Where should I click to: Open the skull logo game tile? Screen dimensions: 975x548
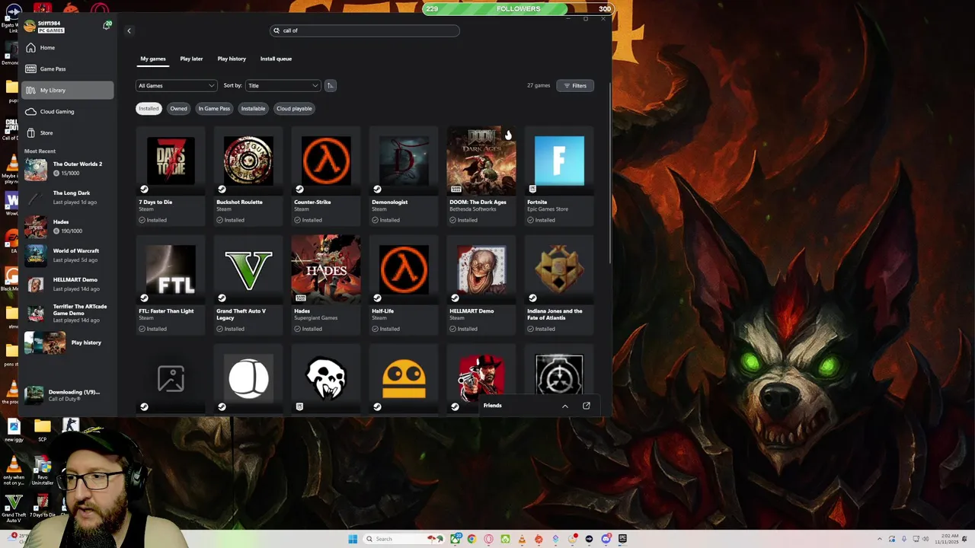326,378
